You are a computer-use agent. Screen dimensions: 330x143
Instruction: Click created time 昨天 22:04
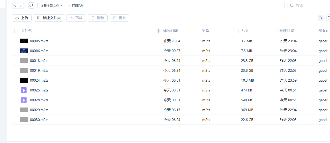coord(288,110)
